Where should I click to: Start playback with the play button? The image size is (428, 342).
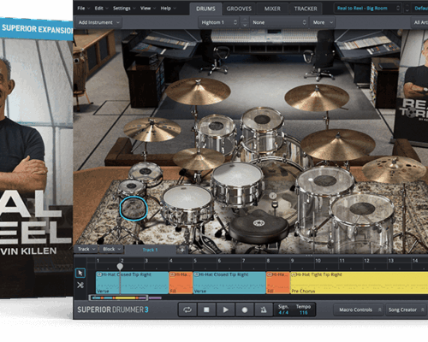[225, 310]
